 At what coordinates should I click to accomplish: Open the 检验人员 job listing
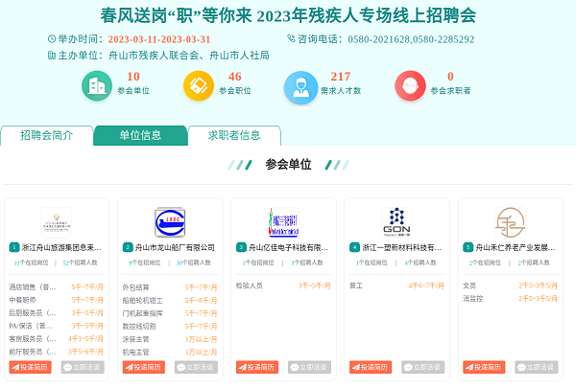click(250, 285)
